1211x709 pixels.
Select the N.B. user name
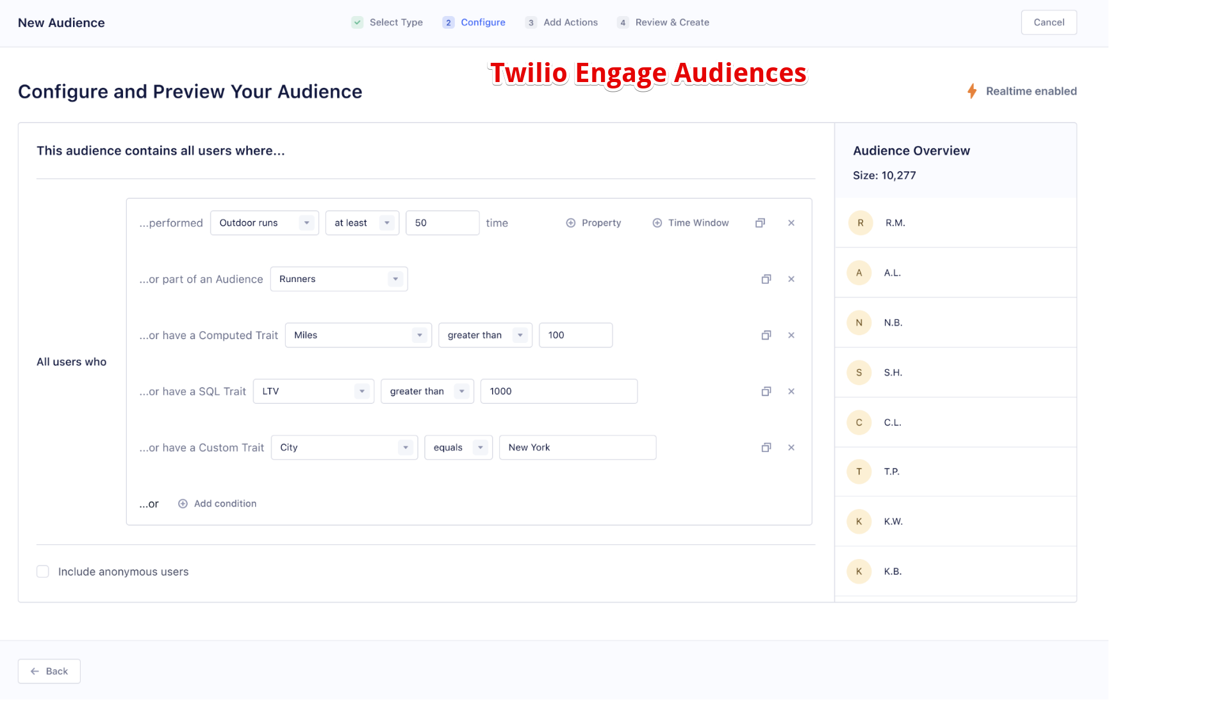tap(893, 322)
